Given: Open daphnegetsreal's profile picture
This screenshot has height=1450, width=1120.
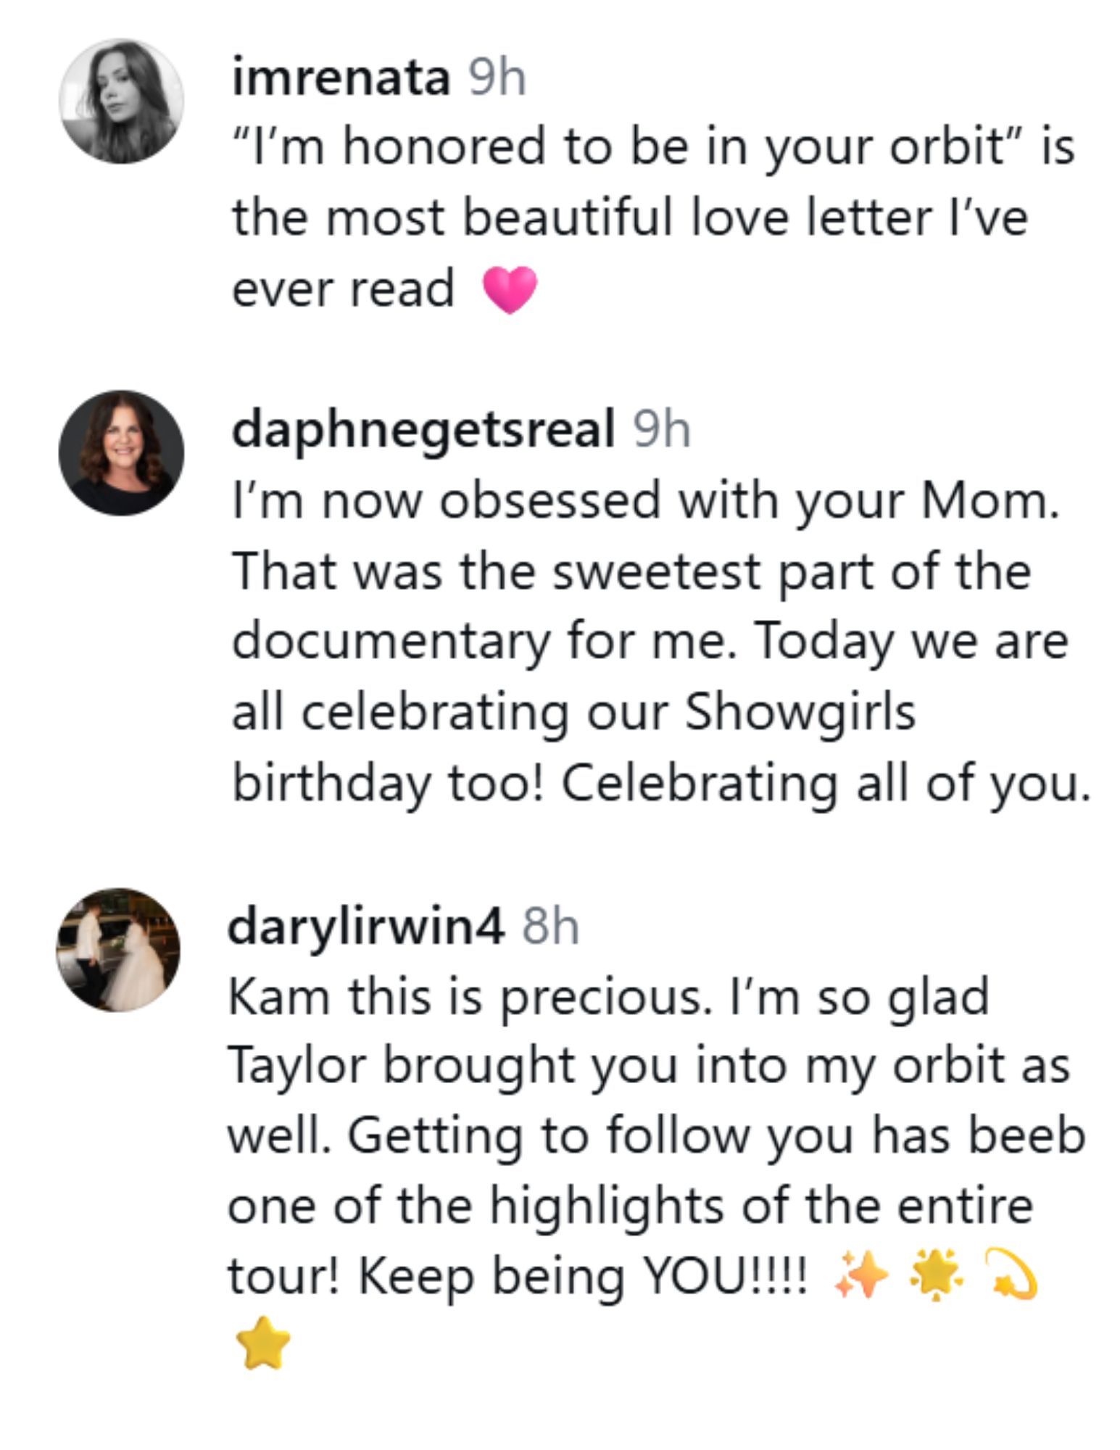Looking at the screenshot, I should pyautogui.click(x=121, y=453).
